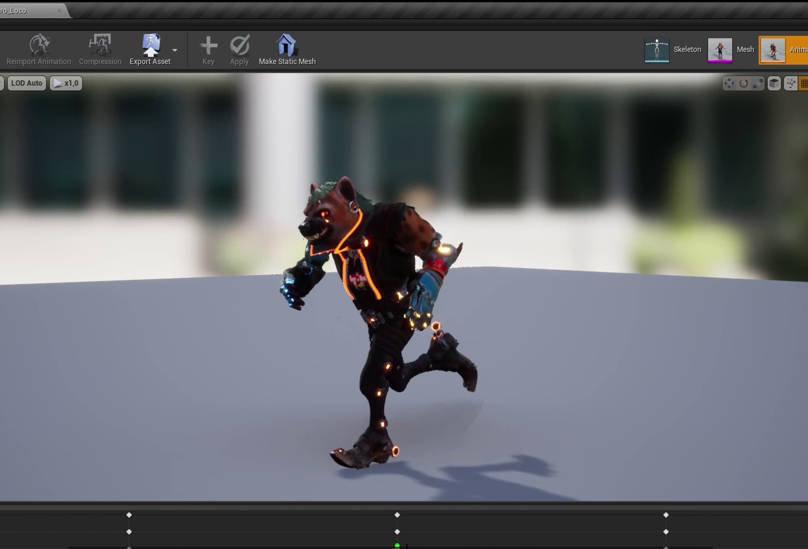
Task: Open the coordinate system axes dropdown
Action: 790,83
